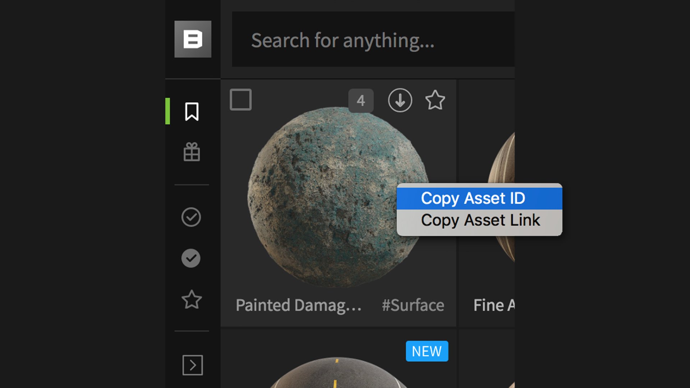Click the NEW badge on road asset

[427, 351]
